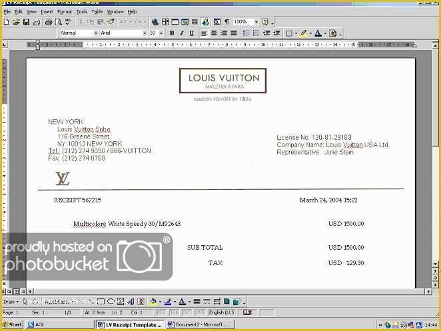Image resolution: width=441 pixels, height=331 pixels.
Task: Open the Draw menu dropdown
Action: (11, 302)
